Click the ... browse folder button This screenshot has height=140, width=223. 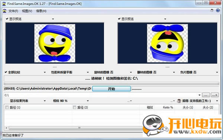(206, 95)
